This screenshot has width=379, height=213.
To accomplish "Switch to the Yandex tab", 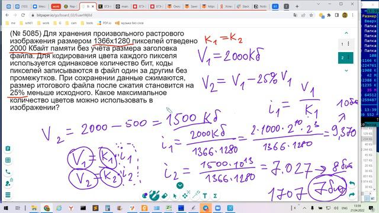I will tap(226, 7).
